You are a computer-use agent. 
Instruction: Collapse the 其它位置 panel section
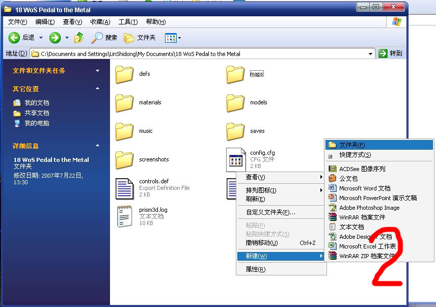tap(97, 89)
